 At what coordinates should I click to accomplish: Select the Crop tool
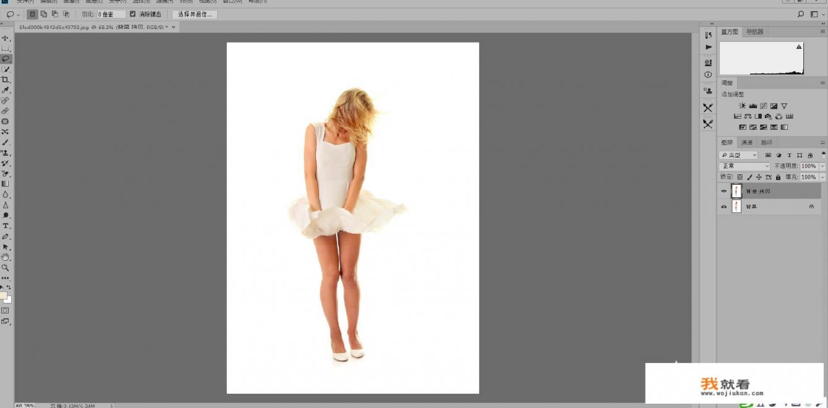(6, 80)
